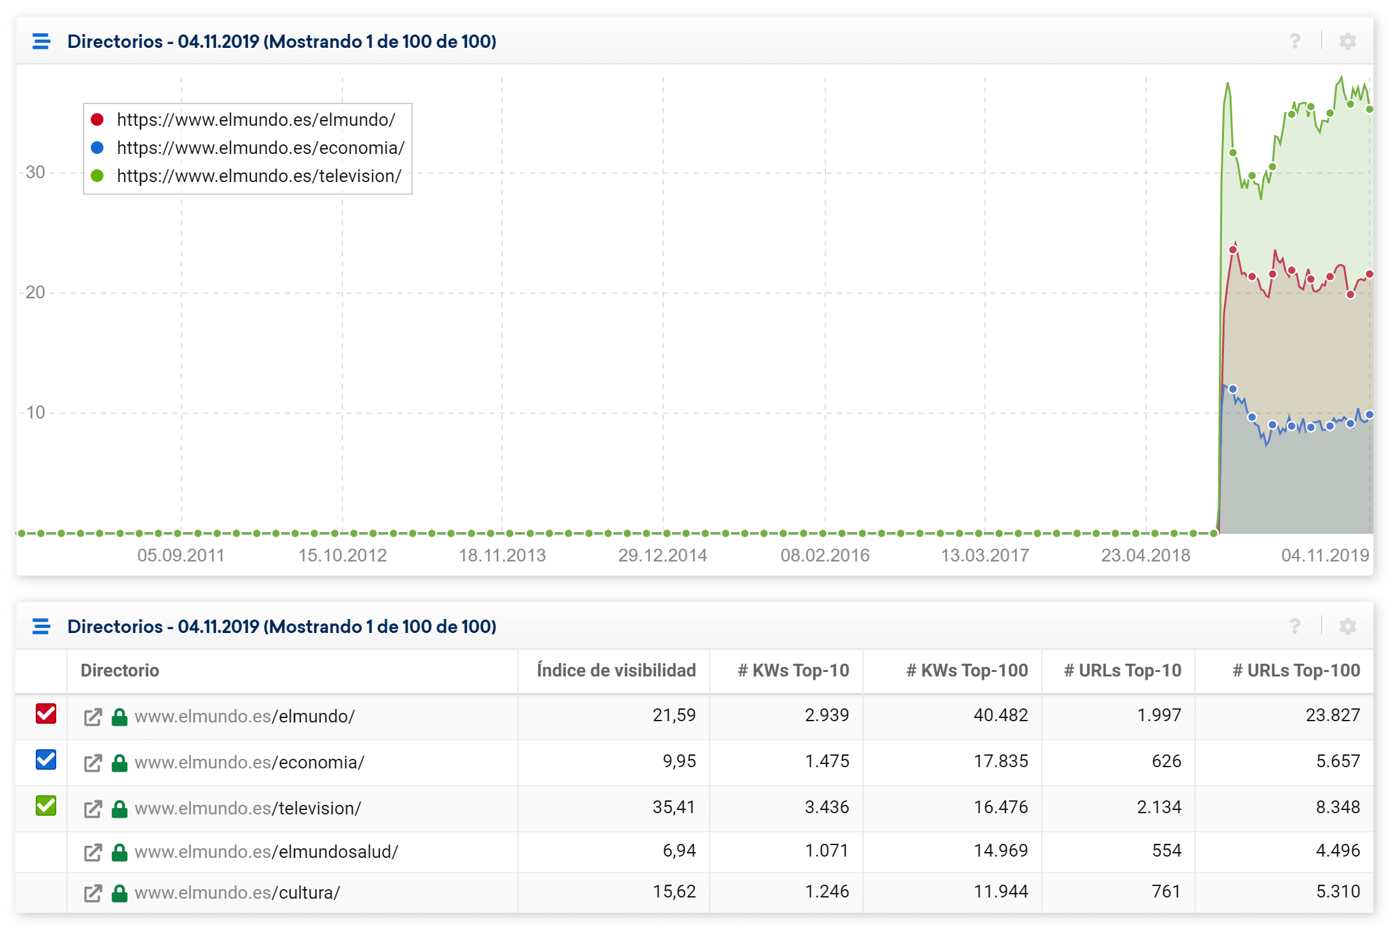Uncheck the green checkbox for /television/
1399x939 pixels.
pos(46,805)
